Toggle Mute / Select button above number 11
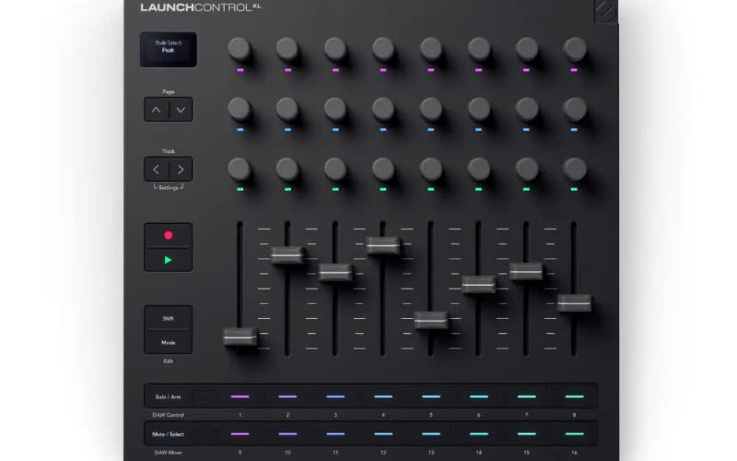The width and height of the screenshot is (737, 461). click(335, 434)
